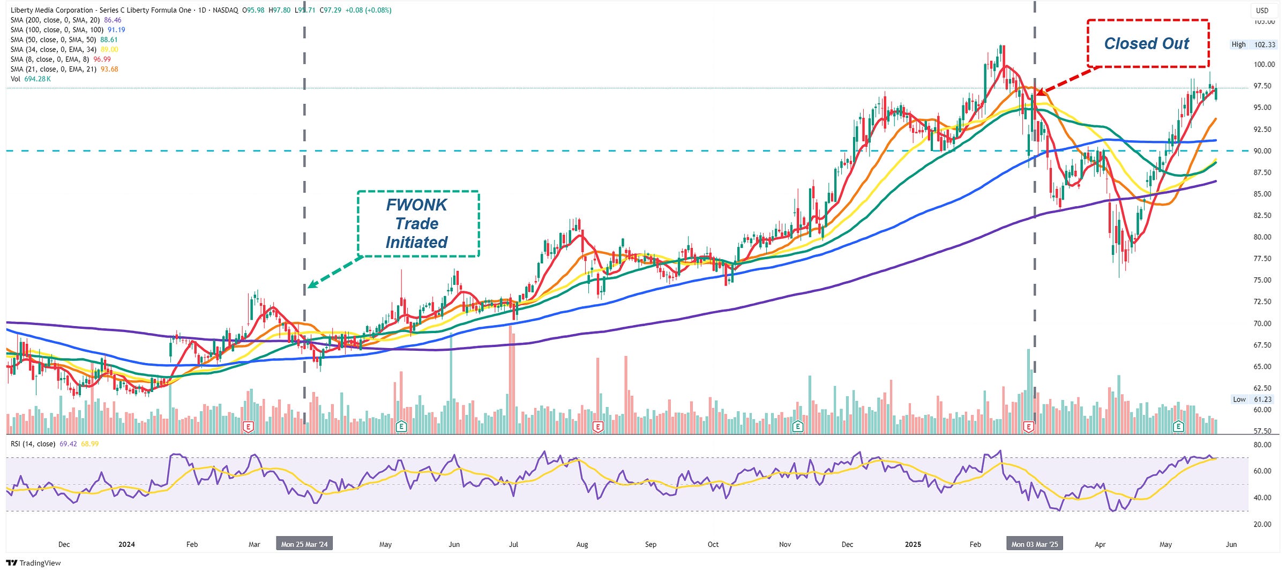Click the 97.50 price axis label
This screenshot has width=1286, height=573.
[1262, 86]
